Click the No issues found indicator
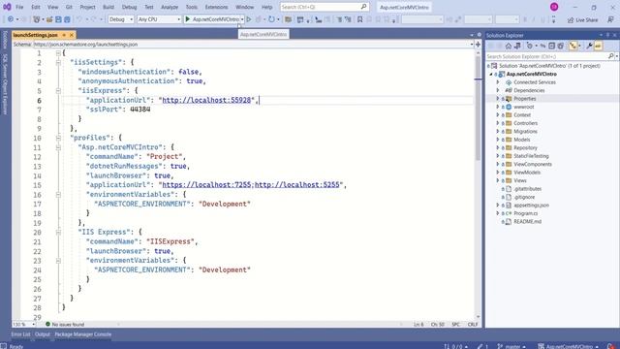 coord(65,324)
